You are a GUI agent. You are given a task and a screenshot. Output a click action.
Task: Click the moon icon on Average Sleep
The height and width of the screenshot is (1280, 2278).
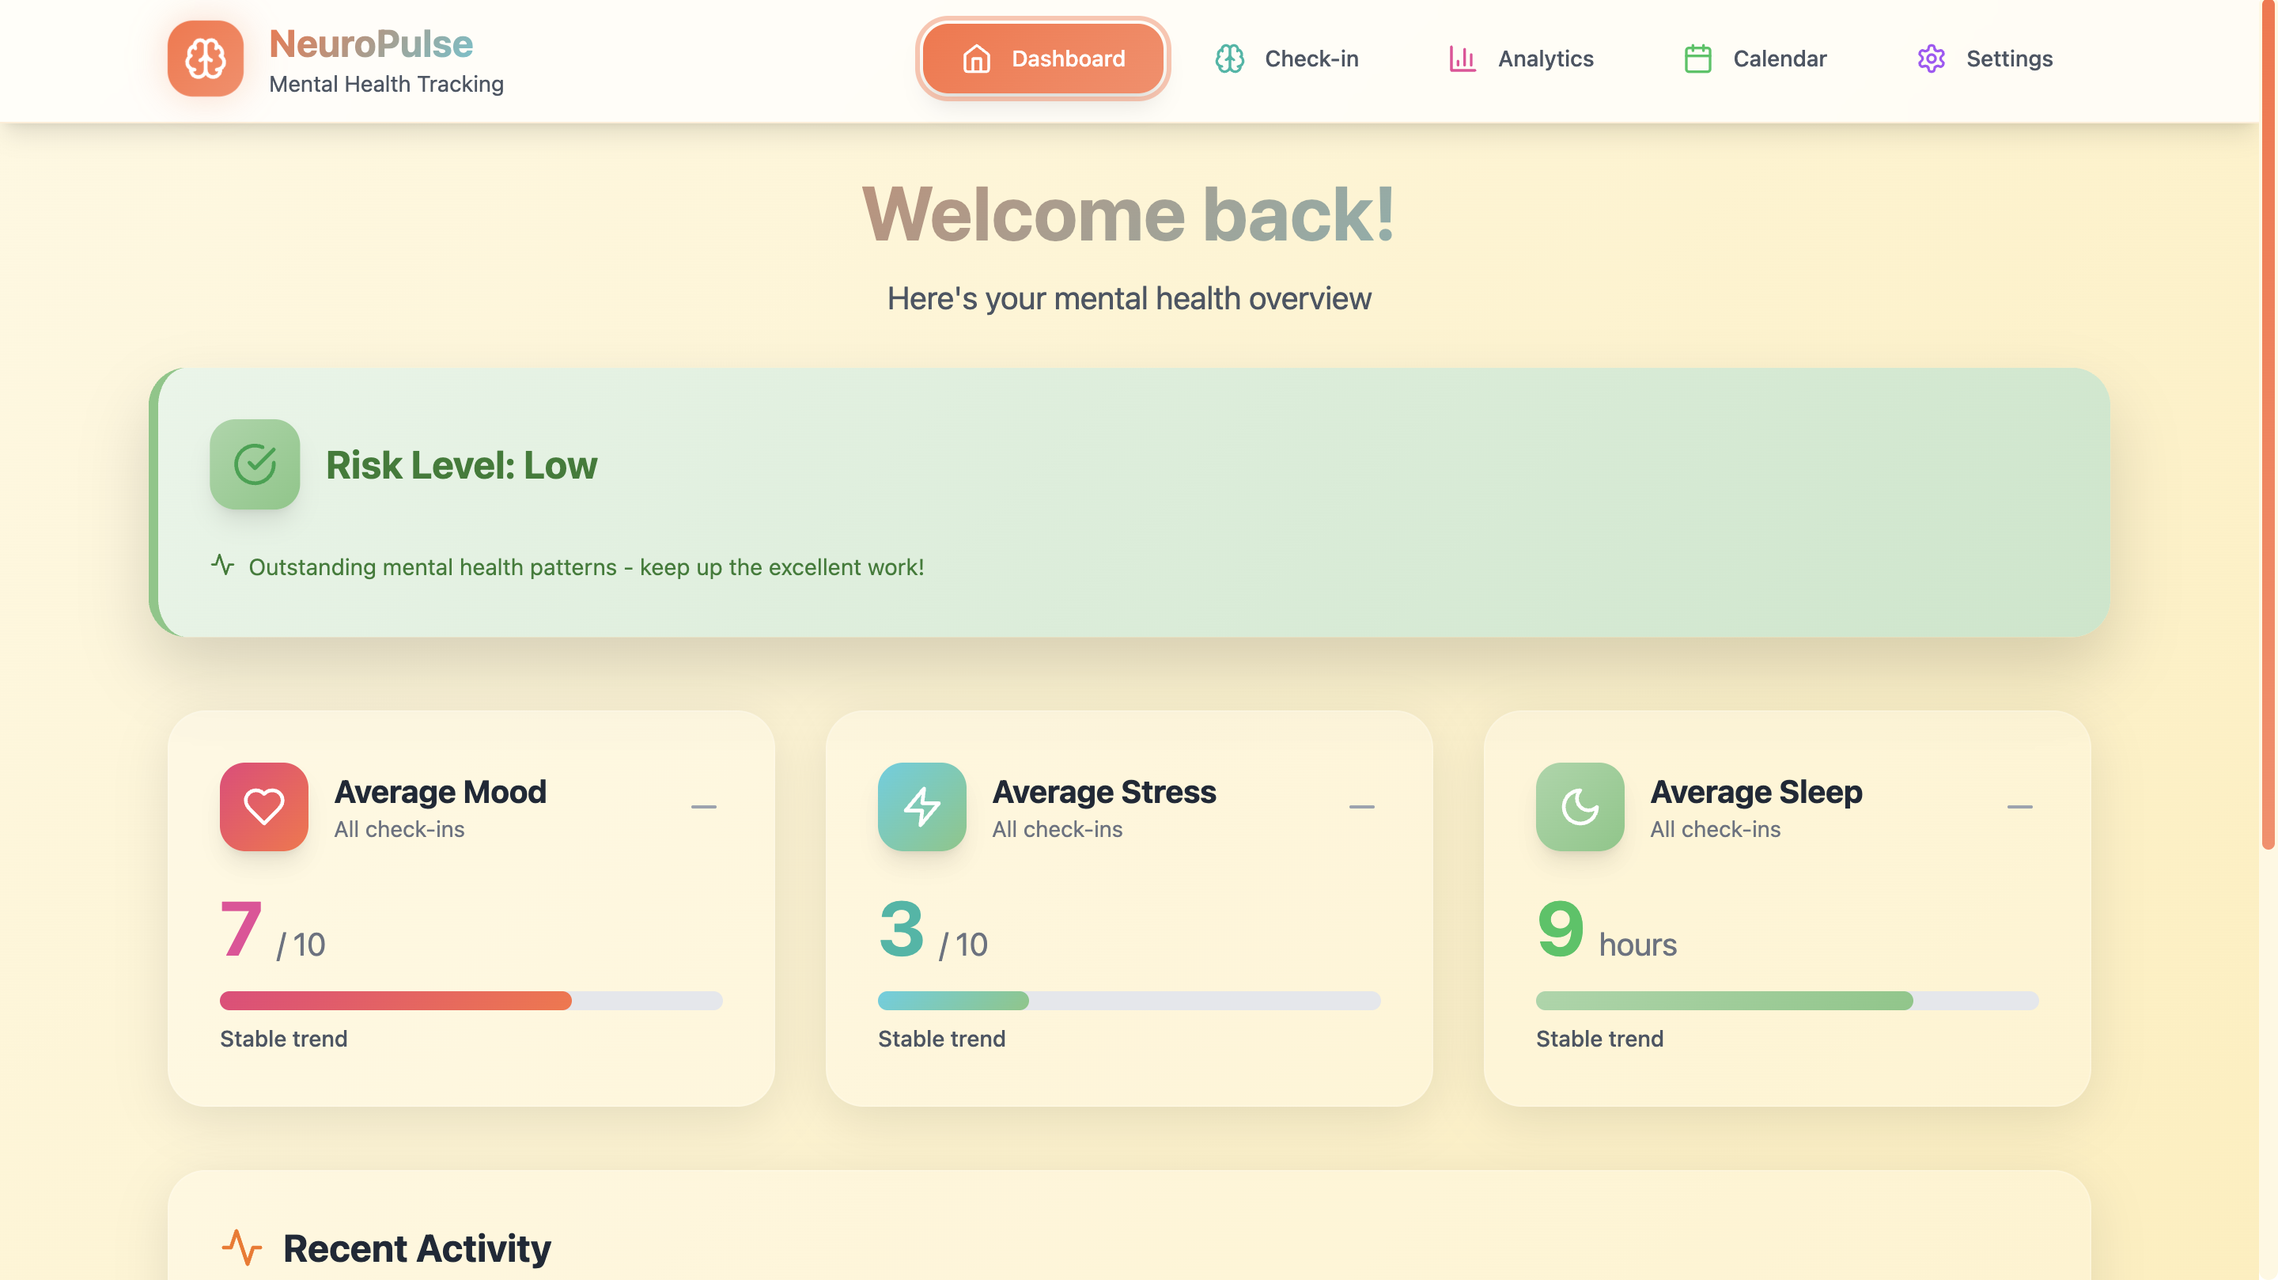tap(1580, 807)
